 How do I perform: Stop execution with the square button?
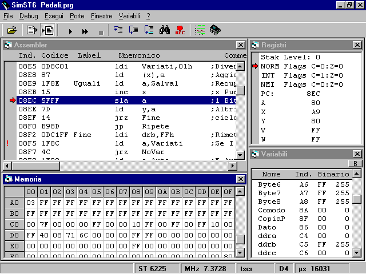101,33
